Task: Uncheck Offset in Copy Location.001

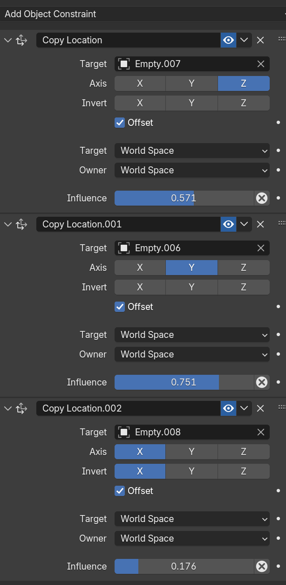Action: [x=120, y=307]
